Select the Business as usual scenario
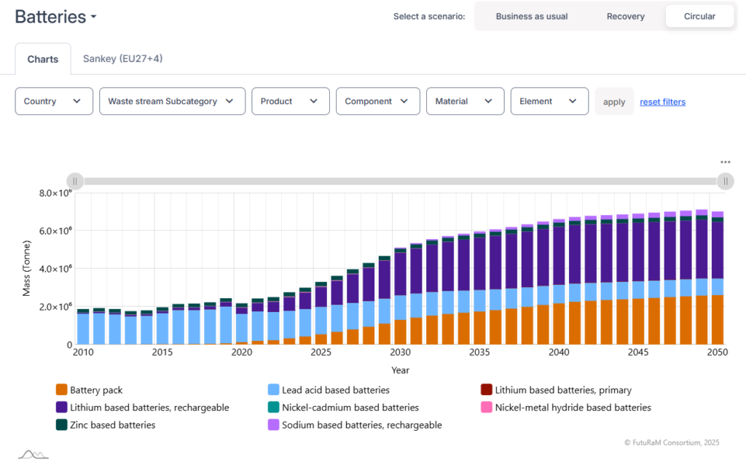The image size is (746, 465). 531,16
